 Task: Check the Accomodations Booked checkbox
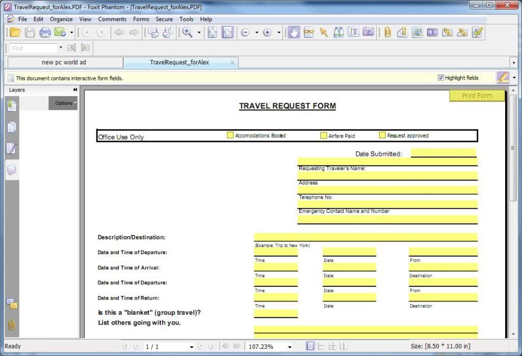(x=230, y=135)
